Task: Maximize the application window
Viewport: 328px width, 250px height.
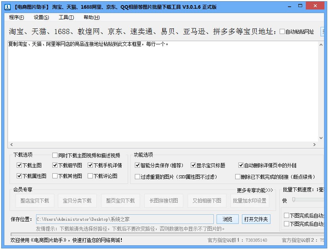Action: [x=300, y=6]
